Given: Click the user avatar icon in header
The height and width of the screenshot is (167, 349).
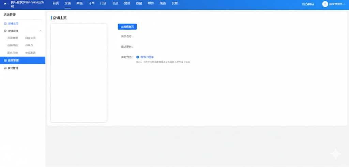Looking at the screenshot, I should [325, 4].
